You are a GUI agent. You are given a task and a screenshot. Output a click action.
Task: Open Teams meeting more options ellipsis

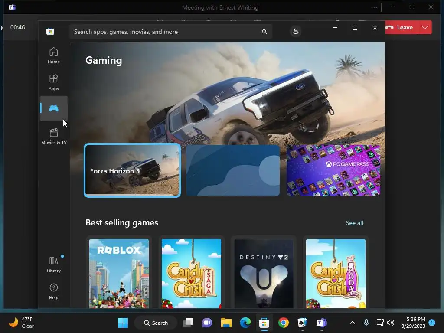(374, 7)
